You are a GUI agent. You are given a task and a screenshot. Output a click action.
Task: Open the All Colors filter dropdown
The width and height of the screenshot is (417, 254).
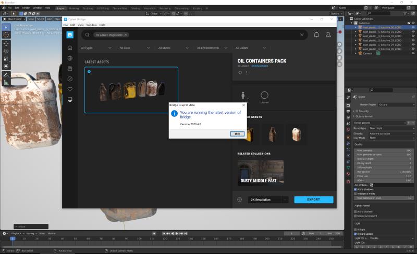pos(251,48)
